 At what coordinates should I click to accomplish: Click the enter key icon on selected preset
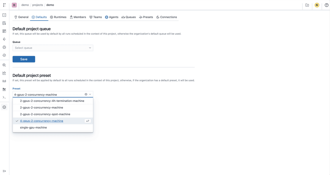click(x=88, y=121)
